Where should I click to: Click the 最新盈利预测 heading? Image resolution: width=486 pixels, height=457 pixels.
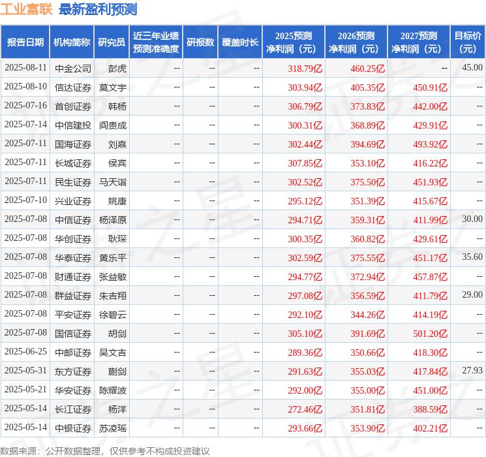coord(98,9)
